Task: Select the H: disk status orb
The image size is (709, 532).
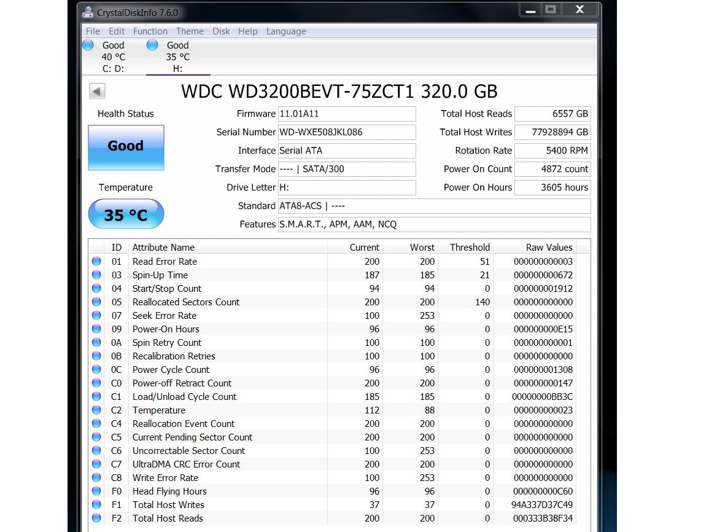Action: coord(153,45)
